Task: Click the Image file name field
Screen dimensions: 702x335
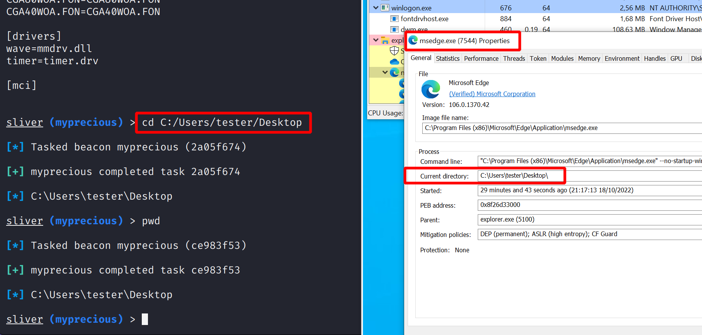Action: coord(562,128)
